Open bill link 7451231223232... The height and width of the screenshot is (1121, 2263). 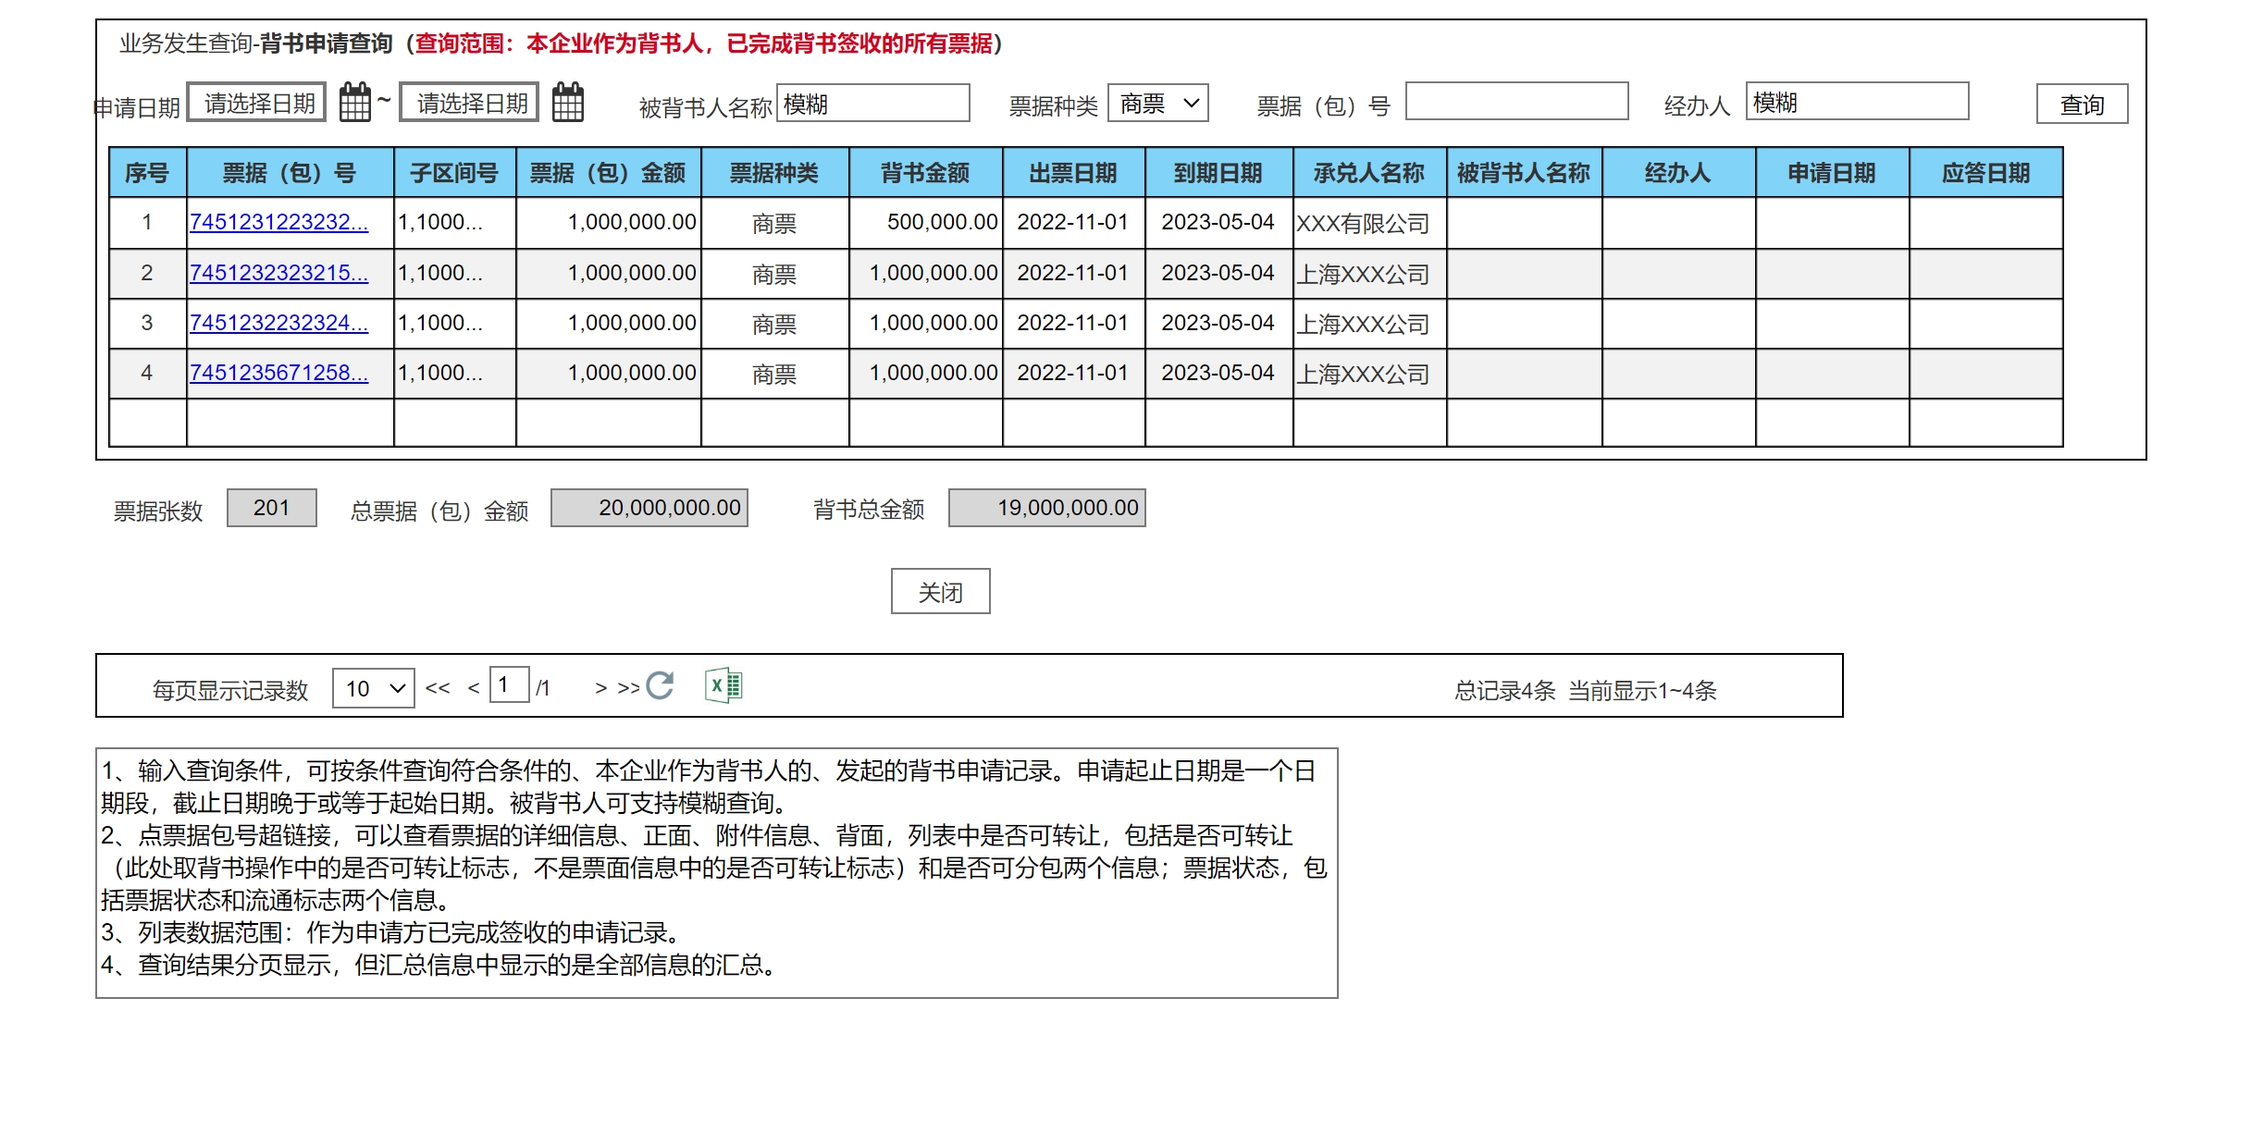[x=278, y=222]
